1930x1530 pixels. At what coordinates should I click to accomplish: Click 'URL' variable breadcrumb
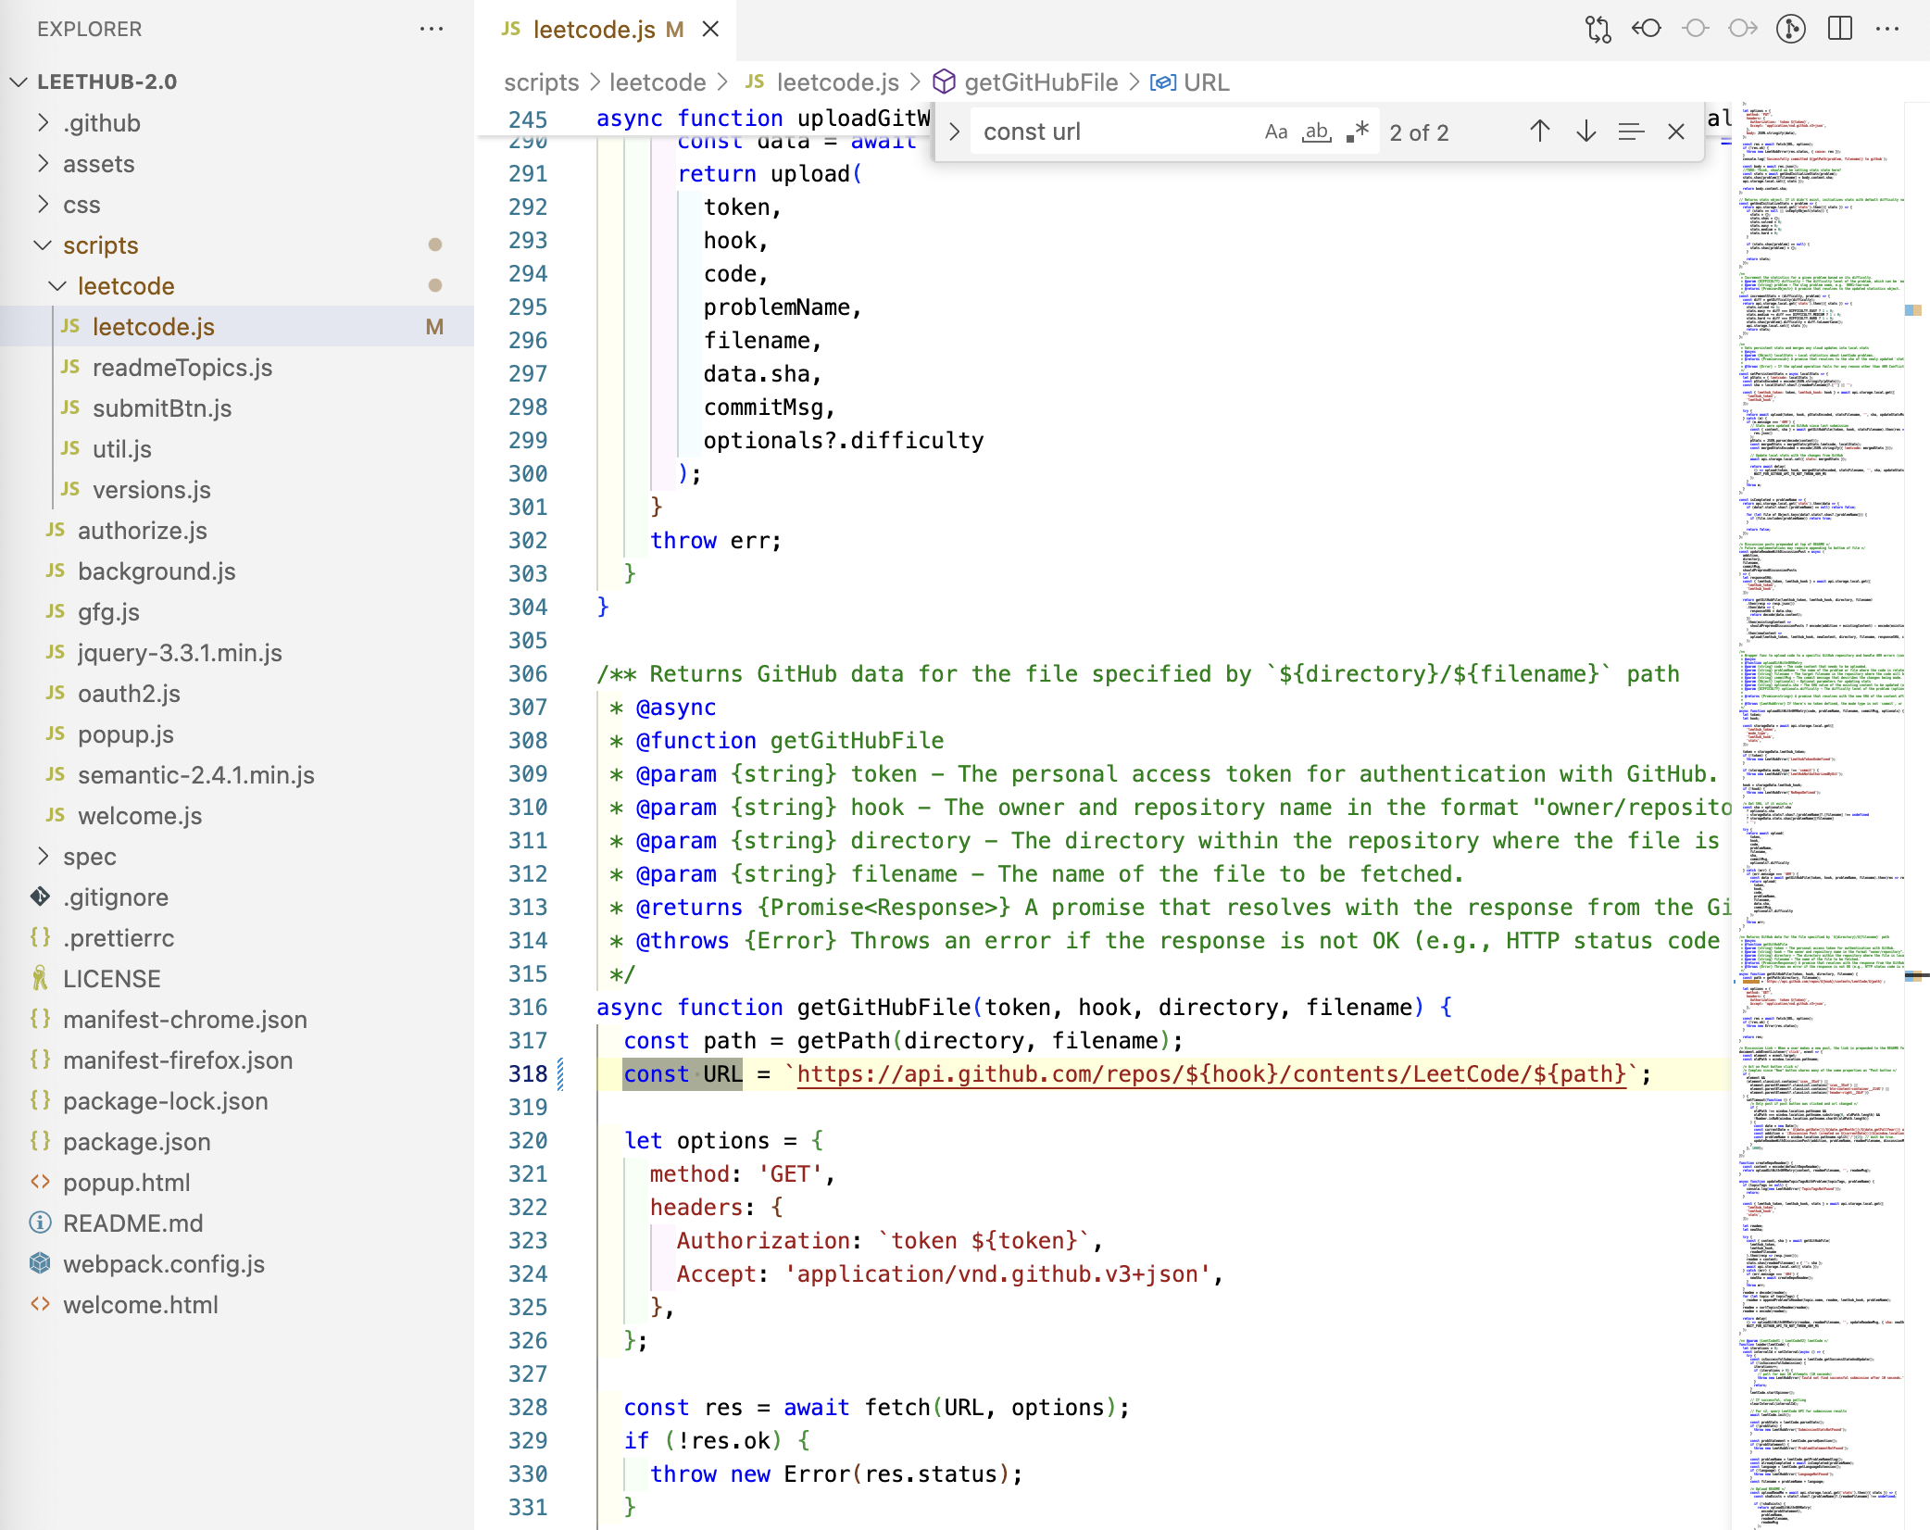[1206, 82]
